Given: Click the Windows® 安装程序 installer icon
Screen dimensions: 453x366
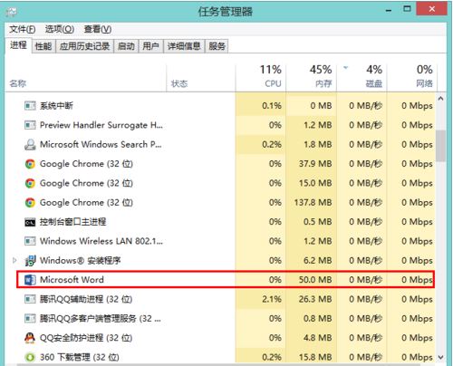Looking at the screenshot, I should click(30, 261).
